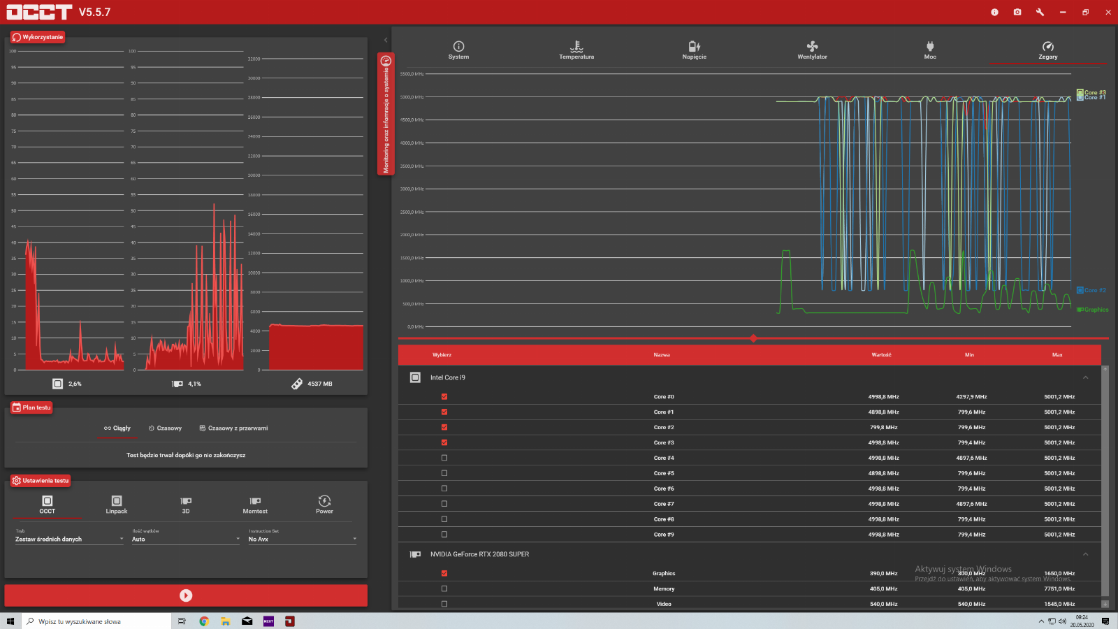Choose the 3D test type

[x=186, y=505]
